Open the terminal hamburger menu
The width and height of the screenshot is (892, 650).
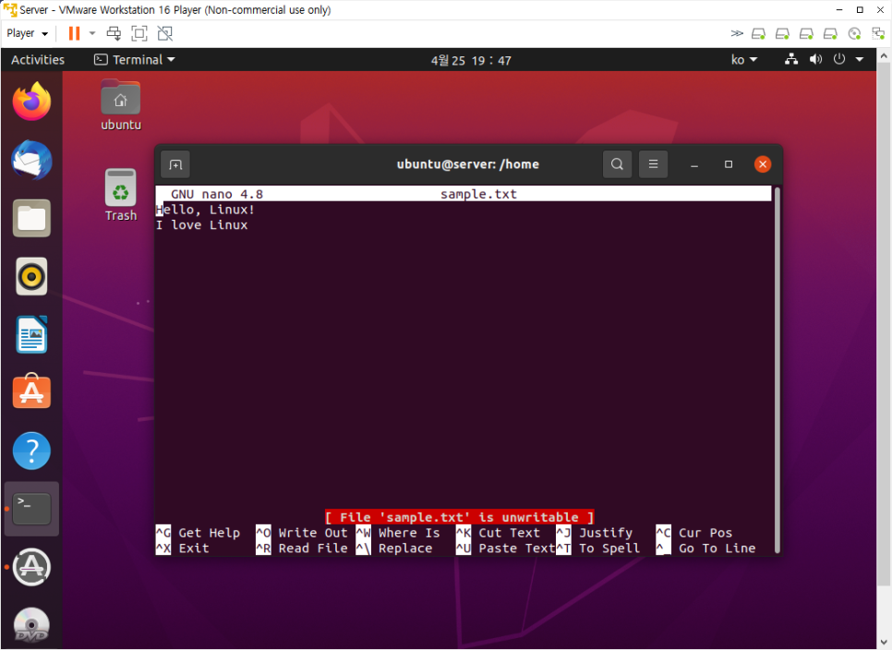tap(653, 164)
